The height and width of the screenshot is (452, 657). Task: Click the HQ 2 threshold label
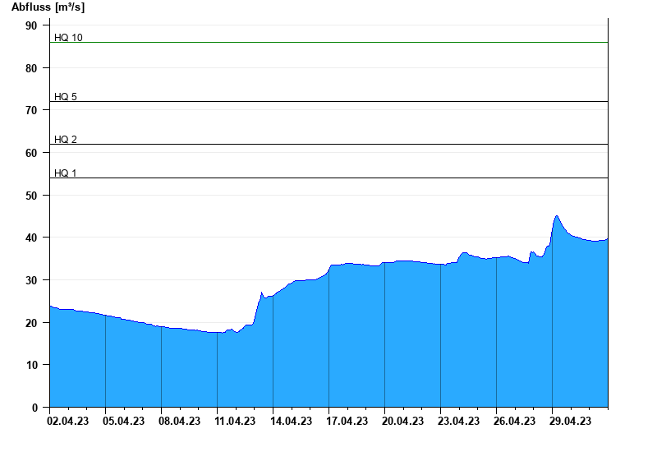click(x=66, y=139)
